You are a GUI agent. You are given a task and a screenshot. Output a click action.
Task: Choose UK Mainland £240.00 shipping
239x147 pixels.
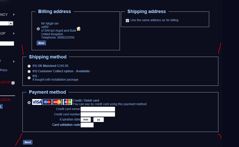coord(29,66)
